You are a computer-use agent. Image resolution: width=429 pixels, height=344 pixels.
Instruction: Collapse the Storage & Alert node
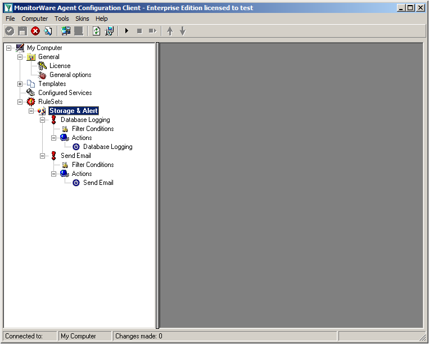click(31, 111)
